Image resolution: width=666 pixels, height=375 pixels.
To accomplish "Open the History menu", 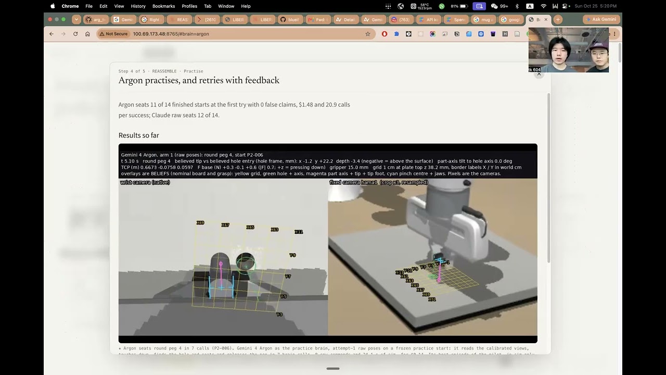I will point(138,6).
